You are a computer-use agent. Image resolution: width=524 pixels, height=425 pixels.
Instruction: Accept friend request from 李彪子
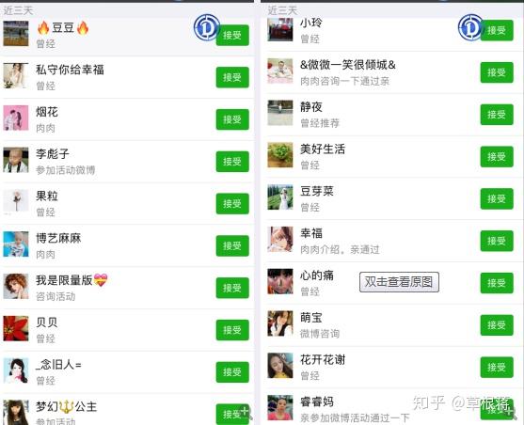[x=232, y=162]
